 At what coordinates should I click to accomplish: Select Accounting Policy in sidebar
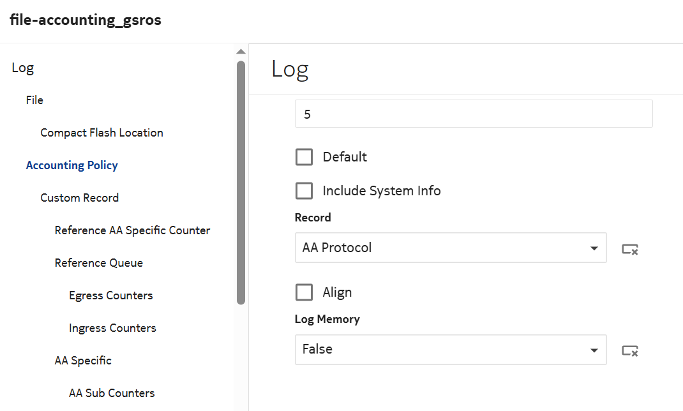[71, 165]
